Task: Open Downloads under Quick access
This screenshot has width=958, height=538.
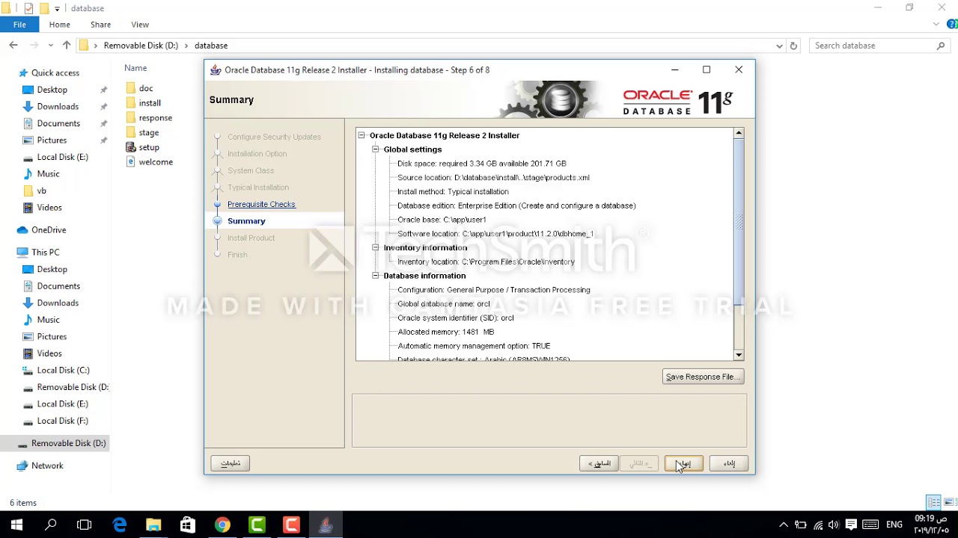Action: (x=58, y=106)
